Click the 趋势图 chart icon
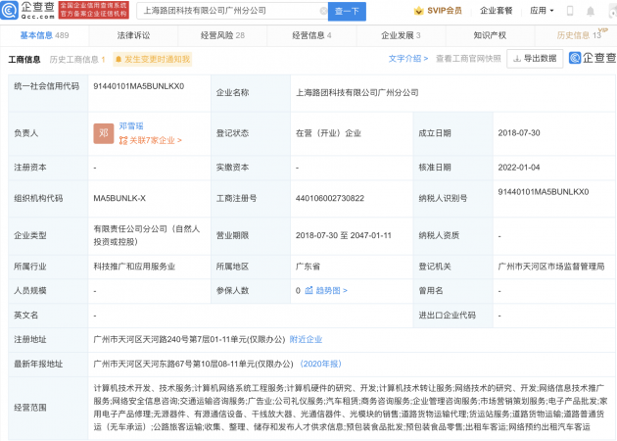 tap(308, 291)
